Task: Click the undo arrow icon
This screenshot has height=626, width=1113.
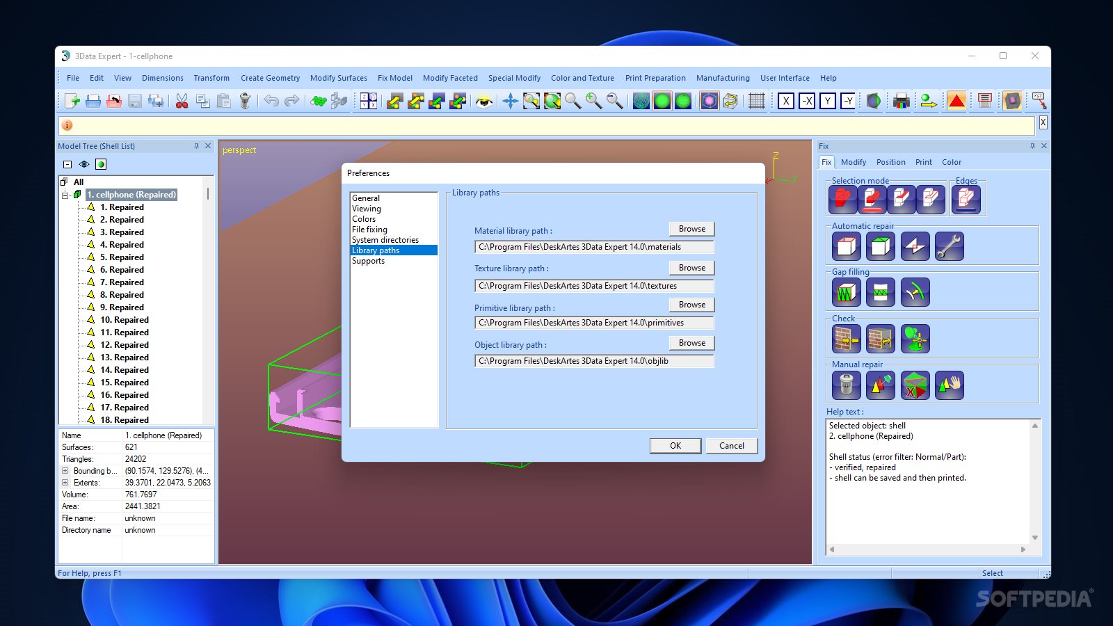Action: point(271,101)
